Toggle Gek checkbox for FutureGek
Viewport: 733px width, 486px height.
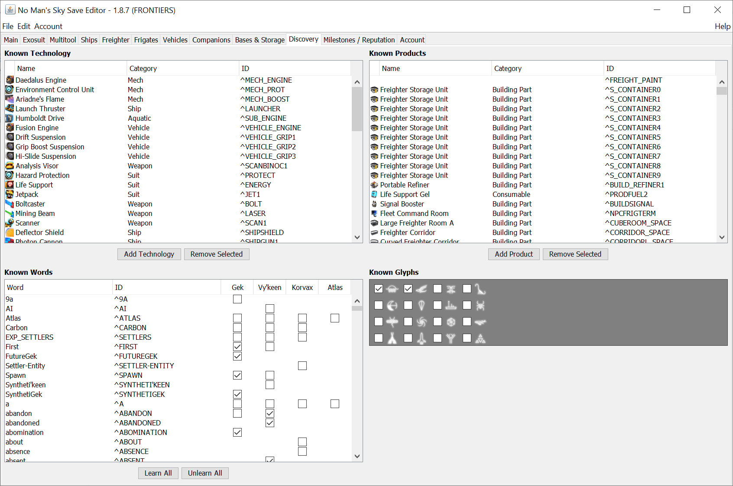tap(237, 356)
